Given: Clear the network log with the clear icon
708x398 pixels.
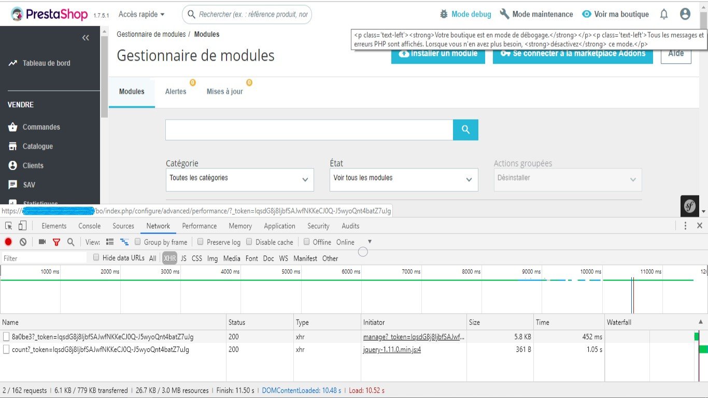Looking at the screenshot, I should point(23,242).
